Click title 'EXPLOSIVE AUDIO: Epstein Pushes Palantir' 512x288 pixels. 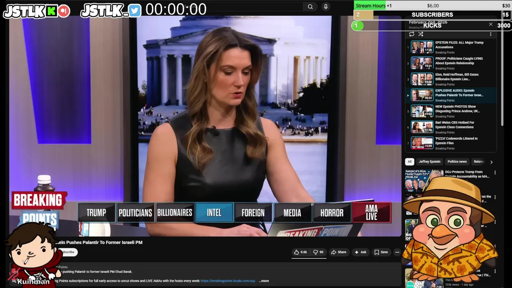click(459, 93)
